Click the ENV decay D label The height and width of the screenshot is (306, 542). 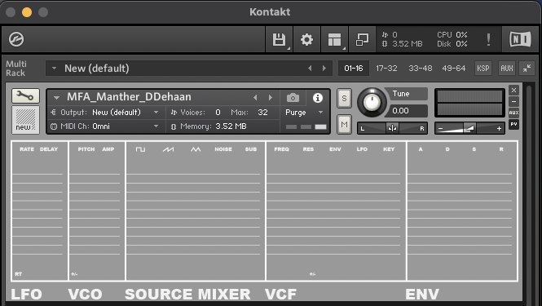point(447,149)
